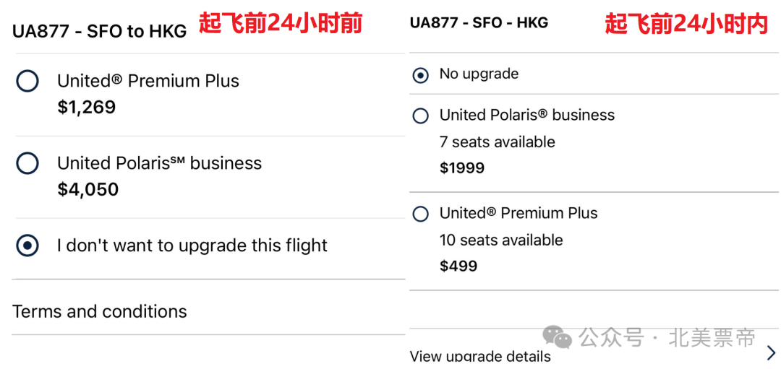Click the red "起飞前24小时内" annotation label
The width and height of the screenshot is (781, 369).
[x=686, y=25]
